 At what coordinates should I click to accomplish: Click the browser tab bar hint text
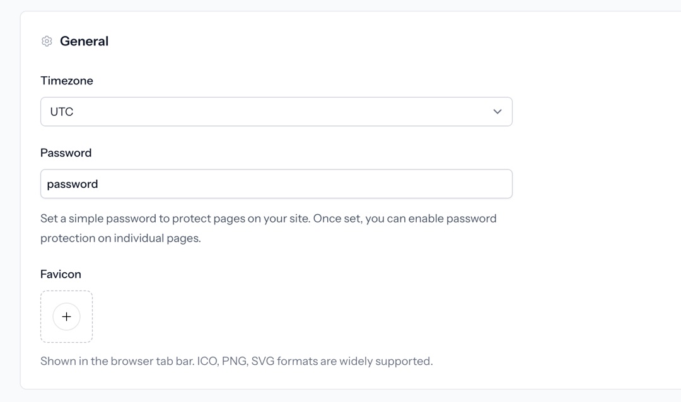[x=236, y=360]
